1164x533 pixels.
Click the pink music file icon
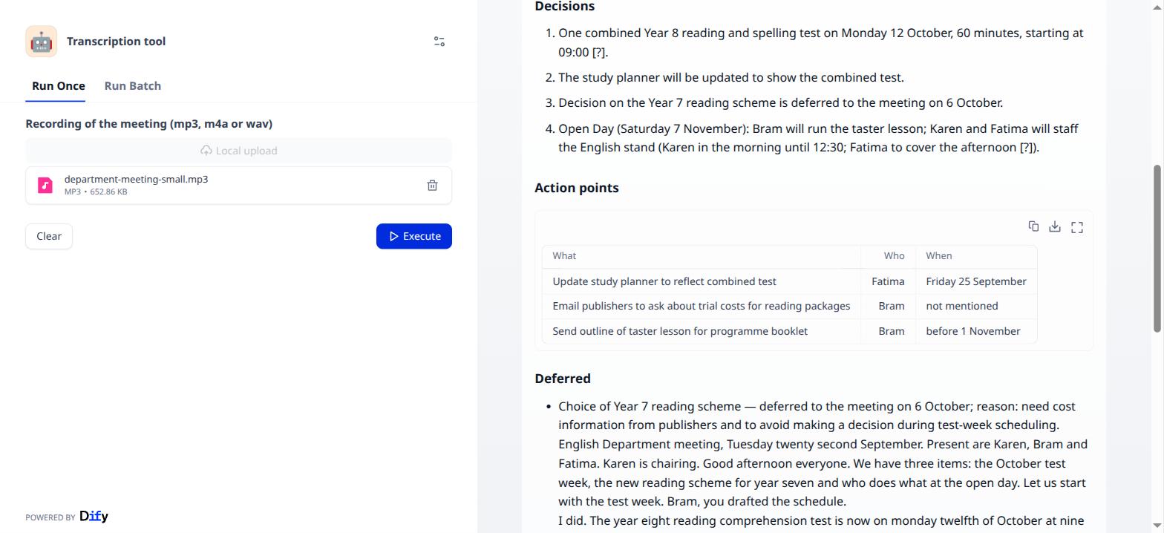coord(45,185)
